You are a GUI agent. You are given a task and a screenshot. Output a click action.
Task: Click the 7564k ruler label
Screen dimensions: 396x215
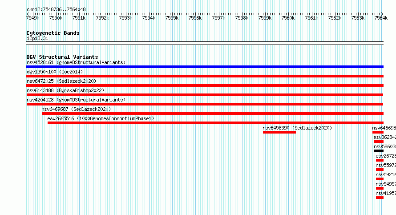(x=381, y=18)
